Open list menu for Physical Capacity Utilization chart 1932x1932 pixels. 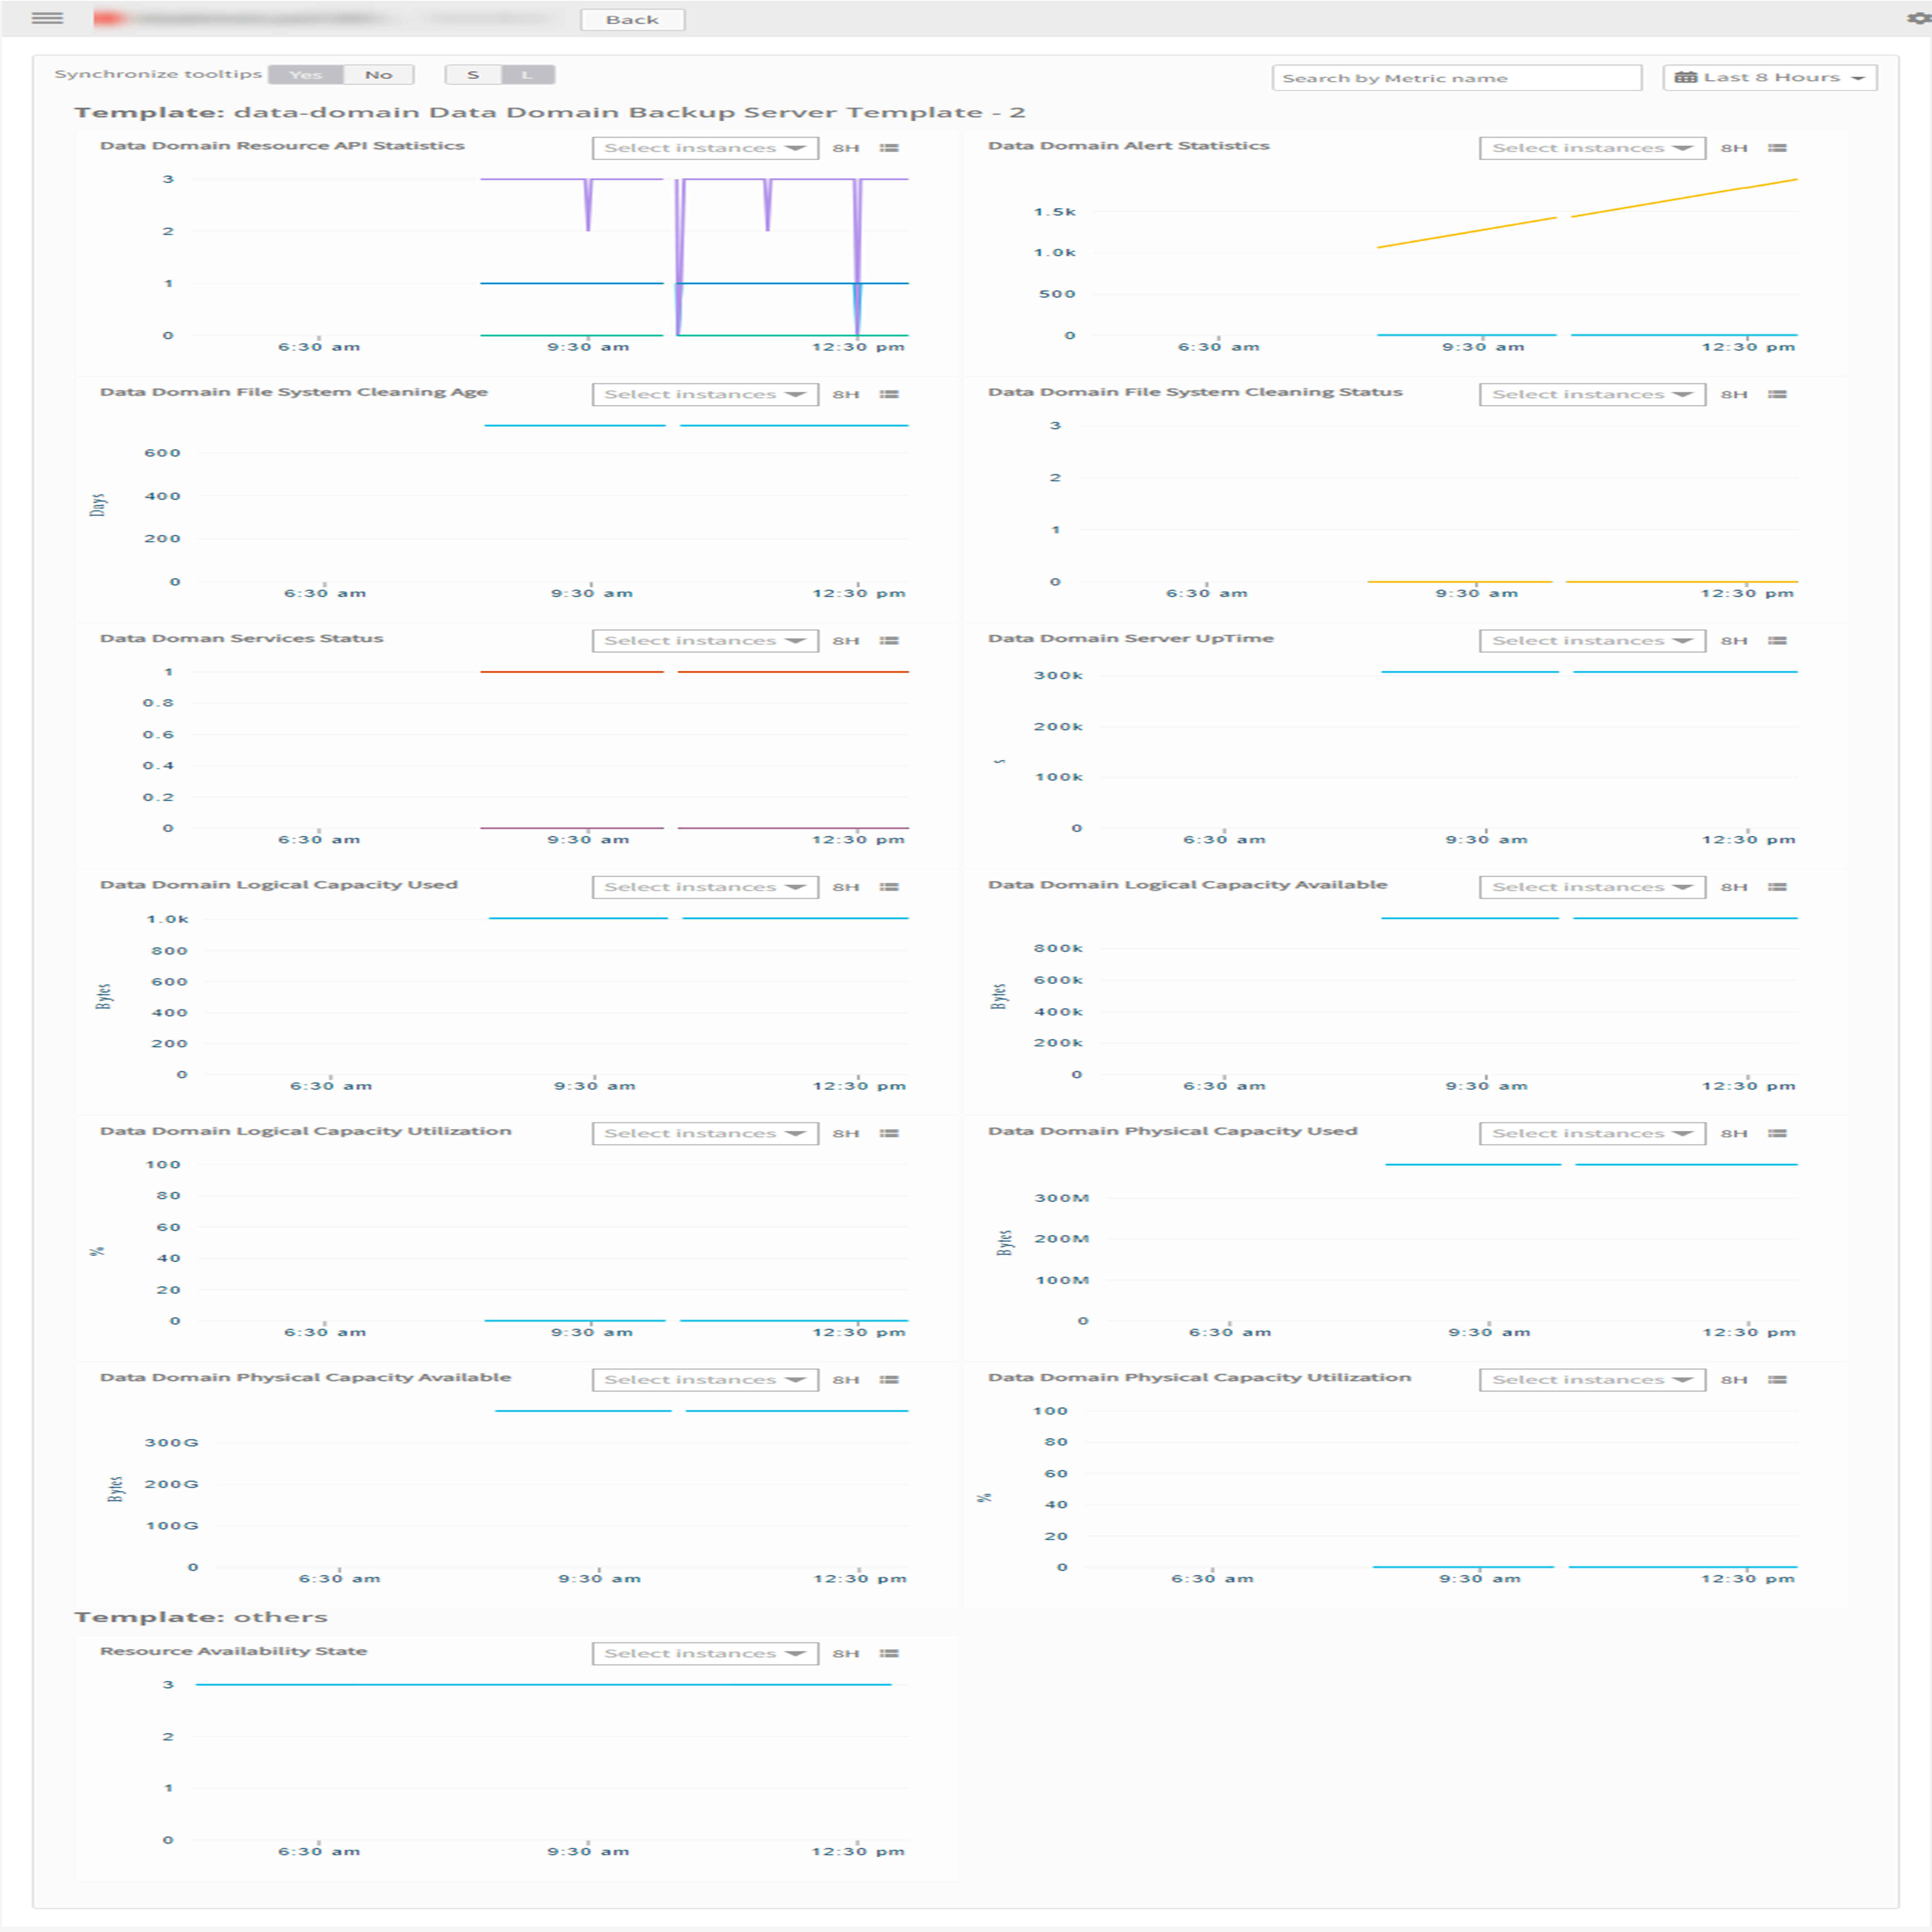point(1777,1380)
